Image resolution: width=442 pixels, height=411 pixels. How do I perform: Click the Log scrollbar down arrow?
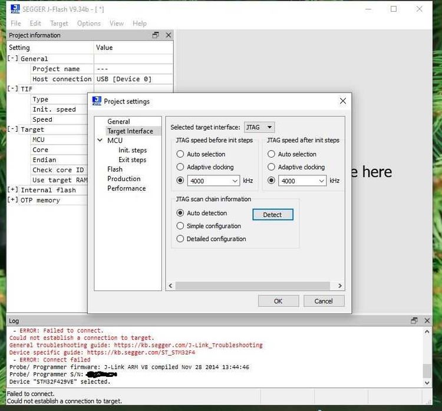pos(427,383)
